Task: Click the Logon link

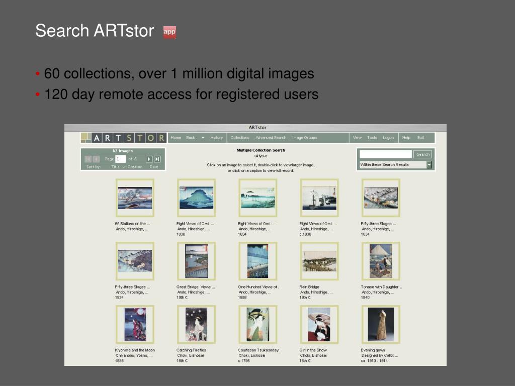Action: click(x=388, y=138)
